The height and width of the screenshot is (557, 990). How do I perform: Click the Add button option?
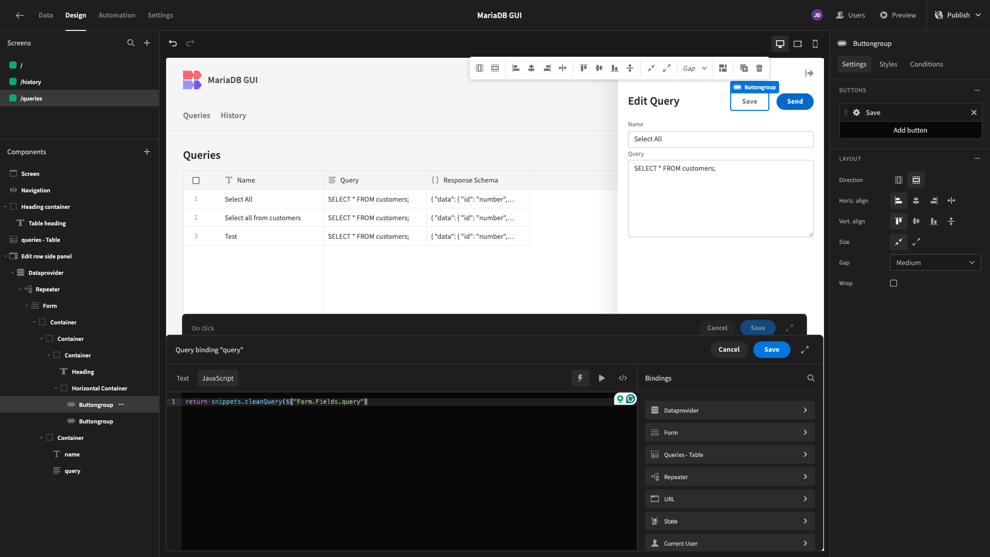[x=911, y=130]
